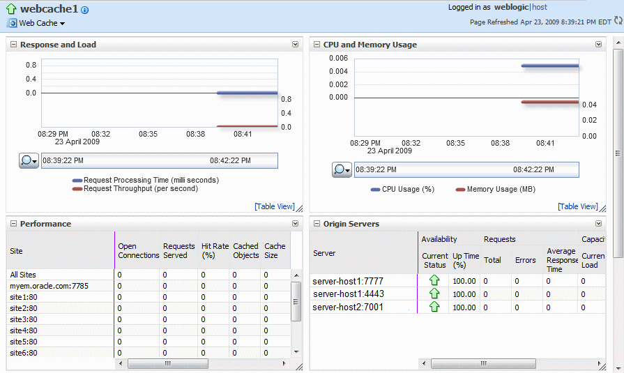The width and height of the screenshot is (624, 373).
Task: Click the Request Throughput legend swatch
Action: click(x=77, y=189)
